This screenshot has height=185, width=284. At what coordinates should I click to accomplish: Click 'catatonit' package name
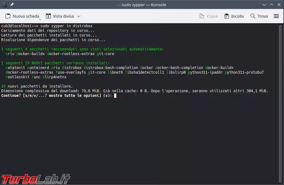(x=15, y=68)
